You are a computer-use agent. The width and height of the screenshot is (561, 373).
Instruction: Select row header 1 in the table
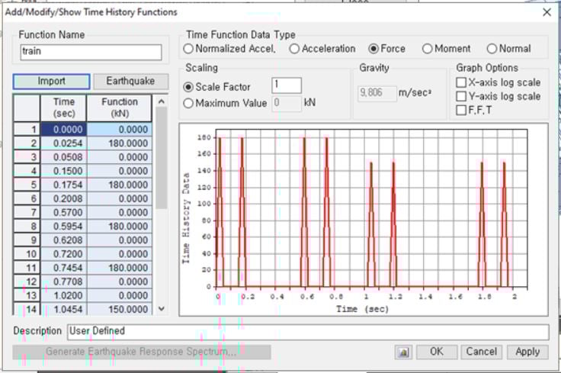pyautogui.click(x=27, y=130)
